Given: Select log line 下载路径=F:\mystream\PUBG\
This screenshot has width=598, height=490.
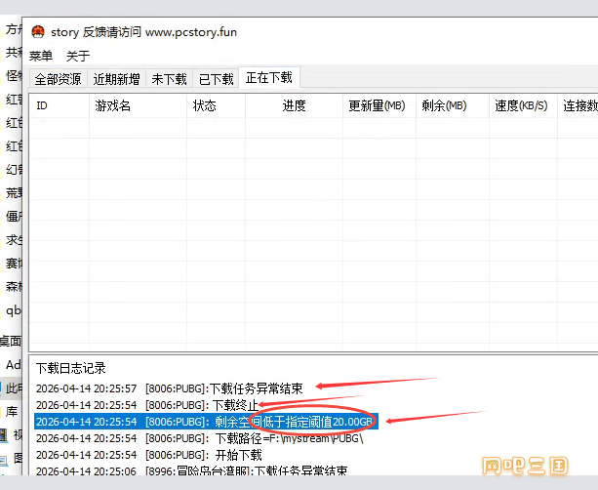Looking at the screenshot, I should coord(199,438).
